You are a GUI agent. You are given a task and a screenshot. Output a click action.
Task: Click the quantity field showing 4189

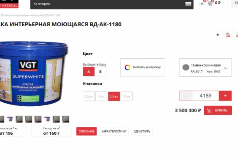coord(206,96)
